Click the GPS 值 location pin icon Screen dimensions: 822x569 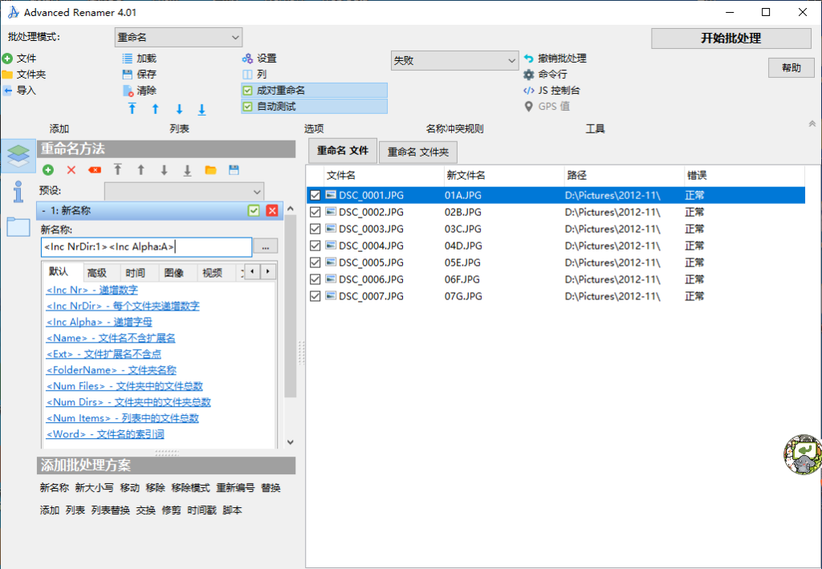528,107
